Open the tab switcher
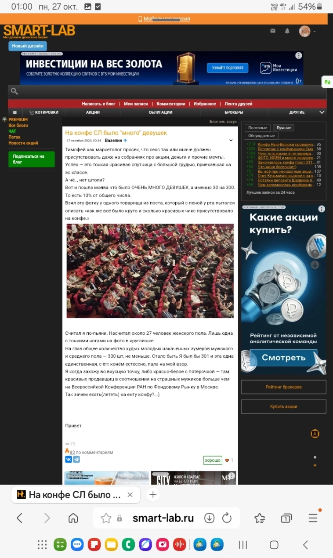 (x=286, y=518)
